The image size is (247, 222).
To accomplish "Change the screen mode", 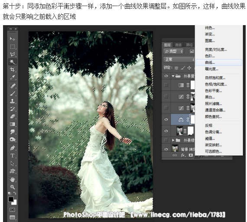I will pos(12,217).
